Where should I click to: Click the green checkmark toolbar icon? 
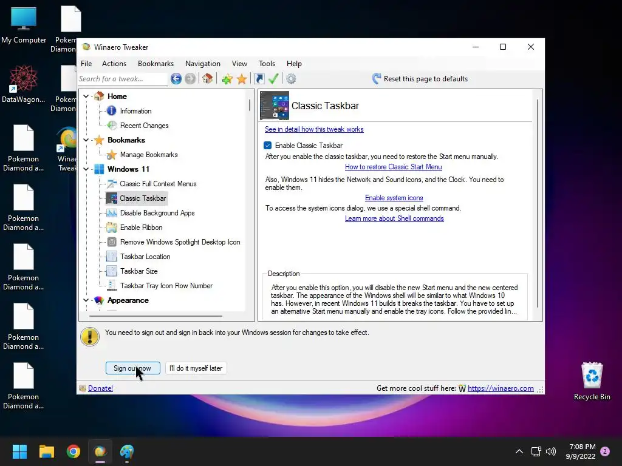tap(273, 78)
